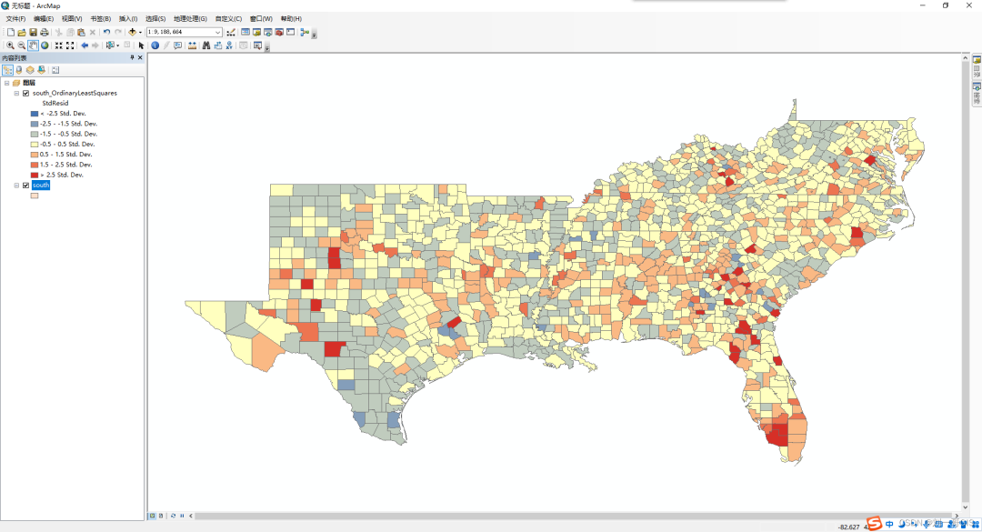This screenshot has width=982, height=532.
Task: Switch to List By Visibility view
Action: (30, 70)
